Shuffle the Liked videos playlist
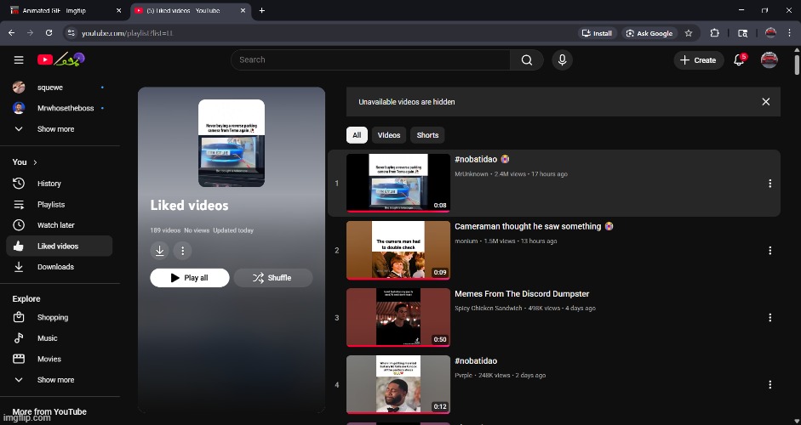801x425 pixels. (272, 278)
